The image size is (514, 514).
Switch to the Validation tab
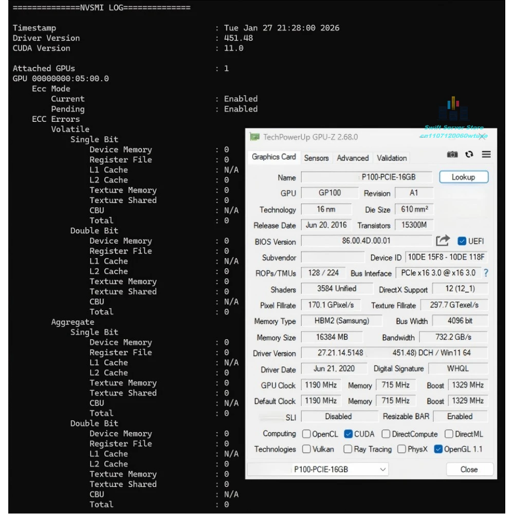392,158
